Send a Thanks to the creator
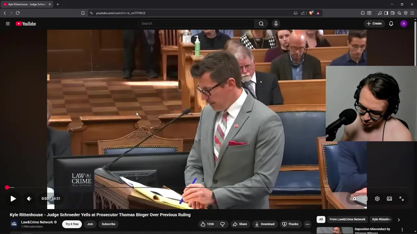The image size is (417, 234). [x=290, y=224]
